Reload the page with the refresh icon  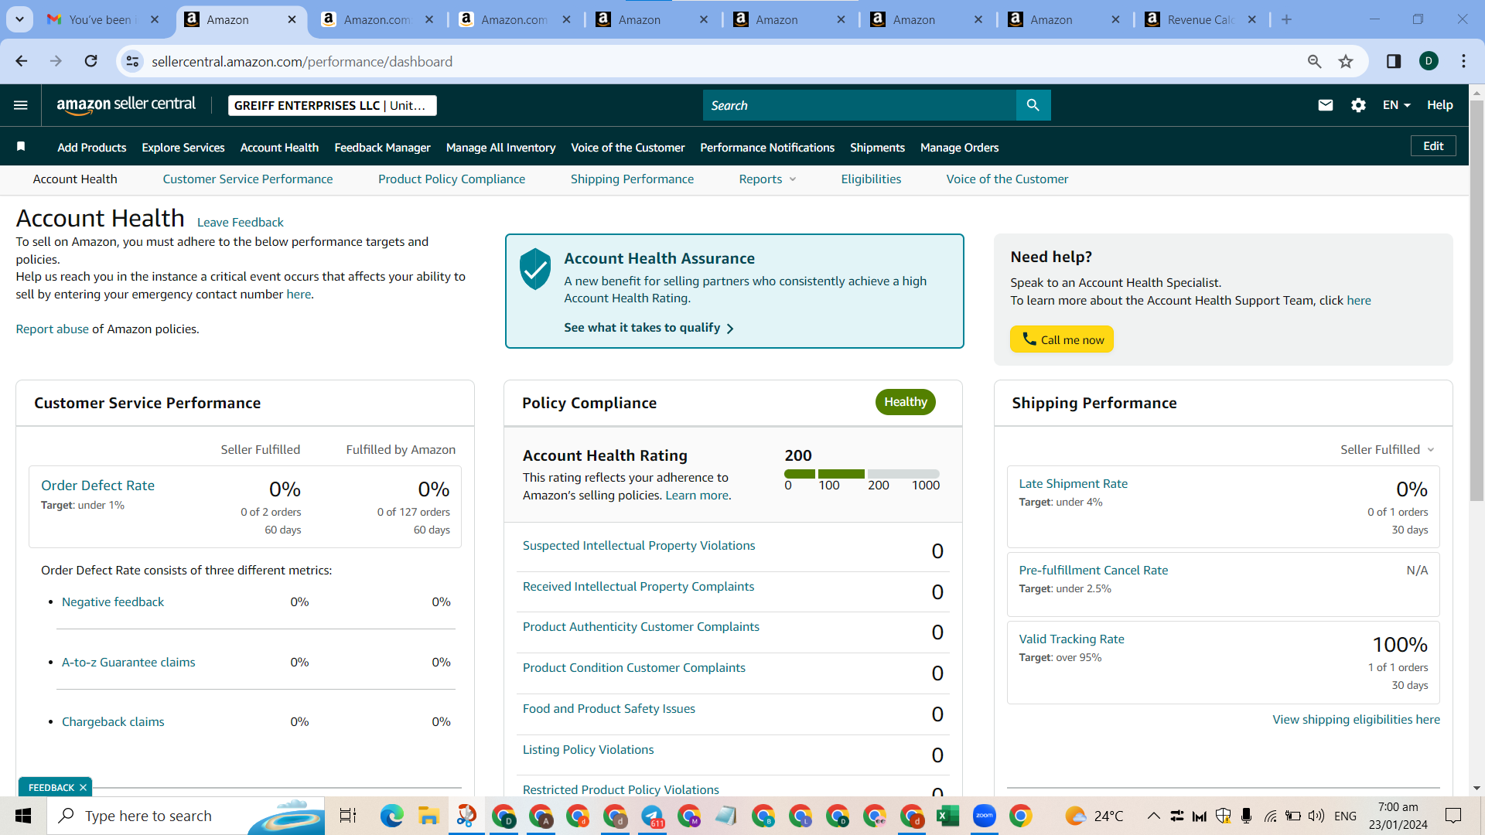click(x=90, y=61)
